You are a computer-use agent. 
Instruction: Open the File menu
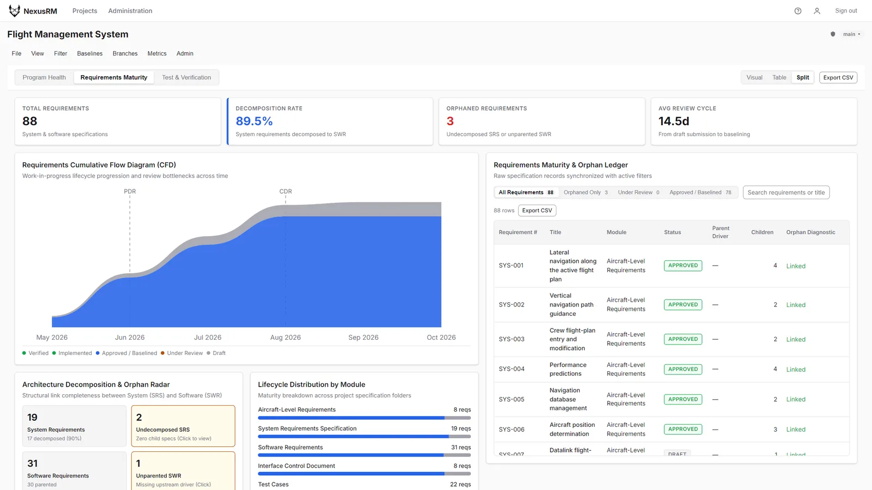pyautogui.click(x=16, y=53)
